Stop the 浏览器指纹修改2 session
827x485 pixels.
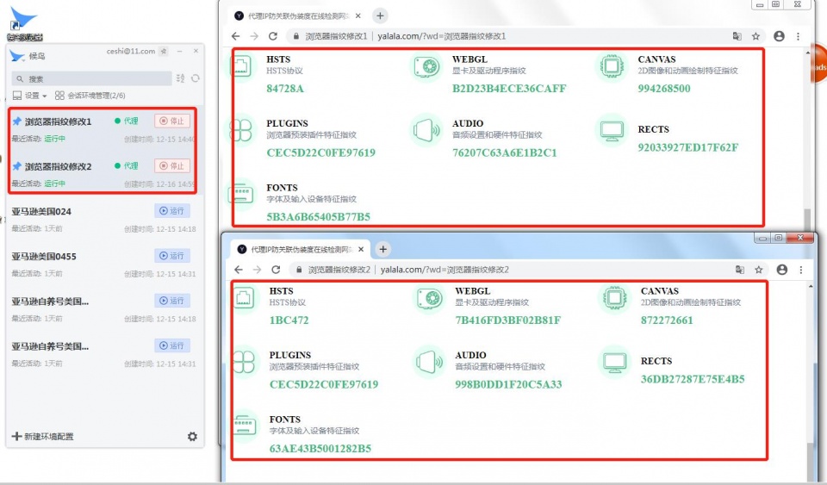(172, 166)
